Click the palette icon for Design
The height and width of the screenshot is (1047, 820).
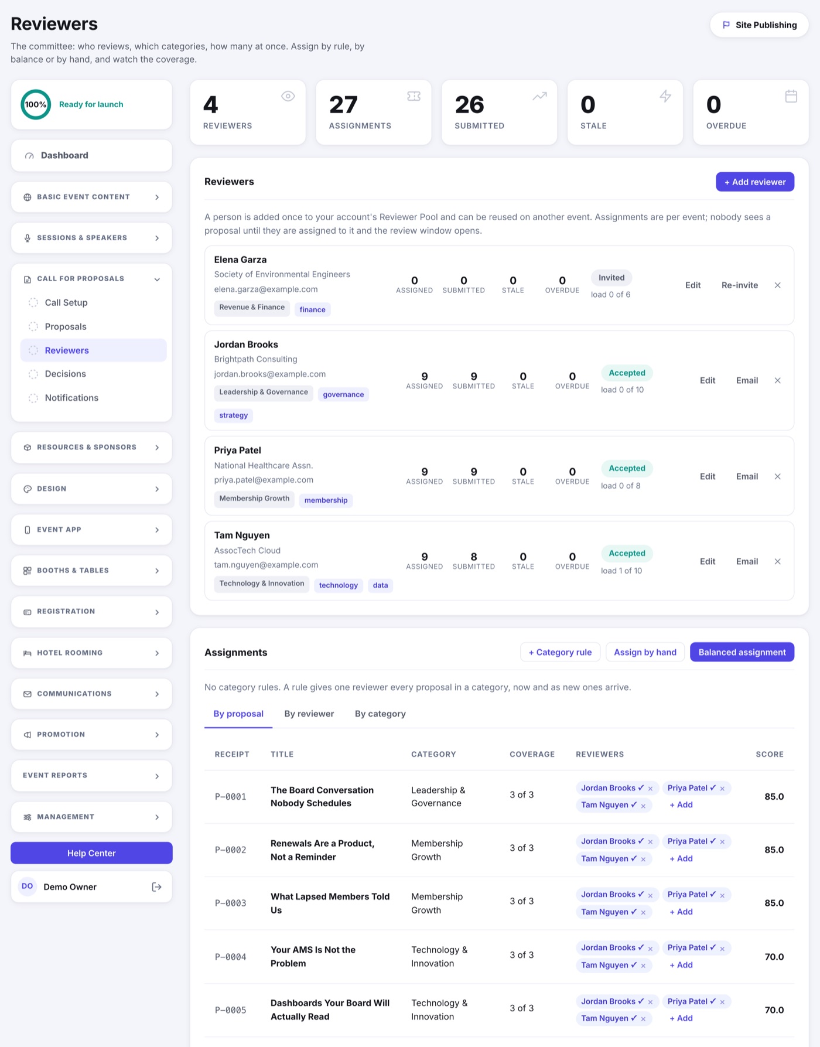pos(27,489)
